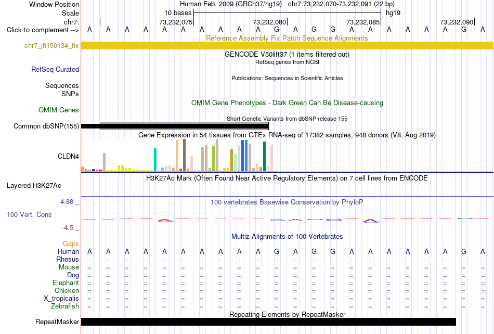
Task: Click the Human species label
Action: pos(68,251)
